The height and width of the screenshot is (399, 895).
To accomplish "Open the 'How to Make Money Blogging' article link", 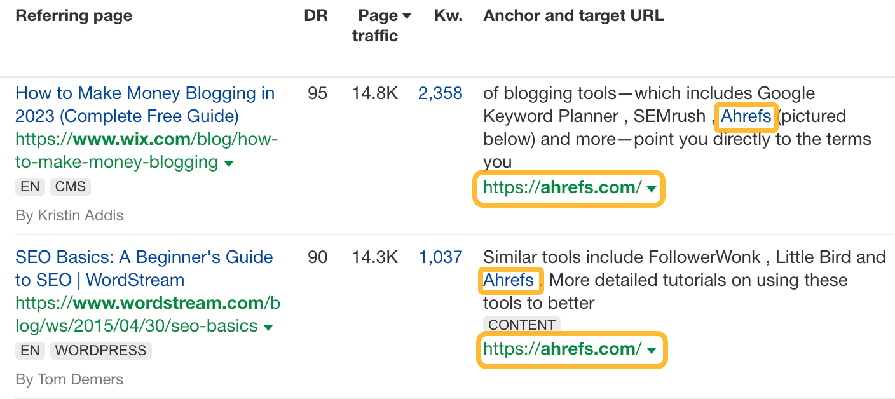I will coord(145,104).
